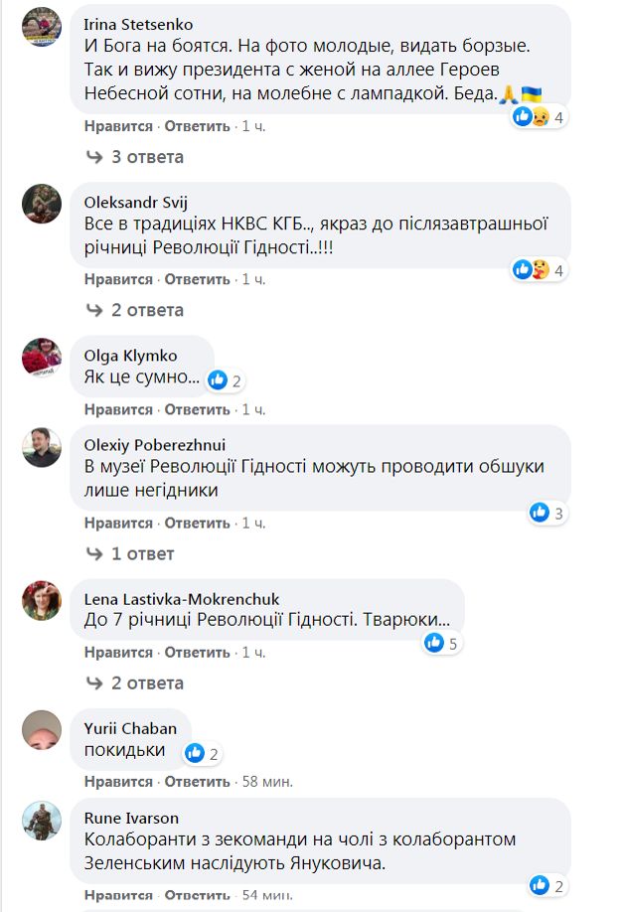Reply to Olexiy Poberezhnui's comment
This screenshot has height=912, width=623.
click(x=197, y=523)
